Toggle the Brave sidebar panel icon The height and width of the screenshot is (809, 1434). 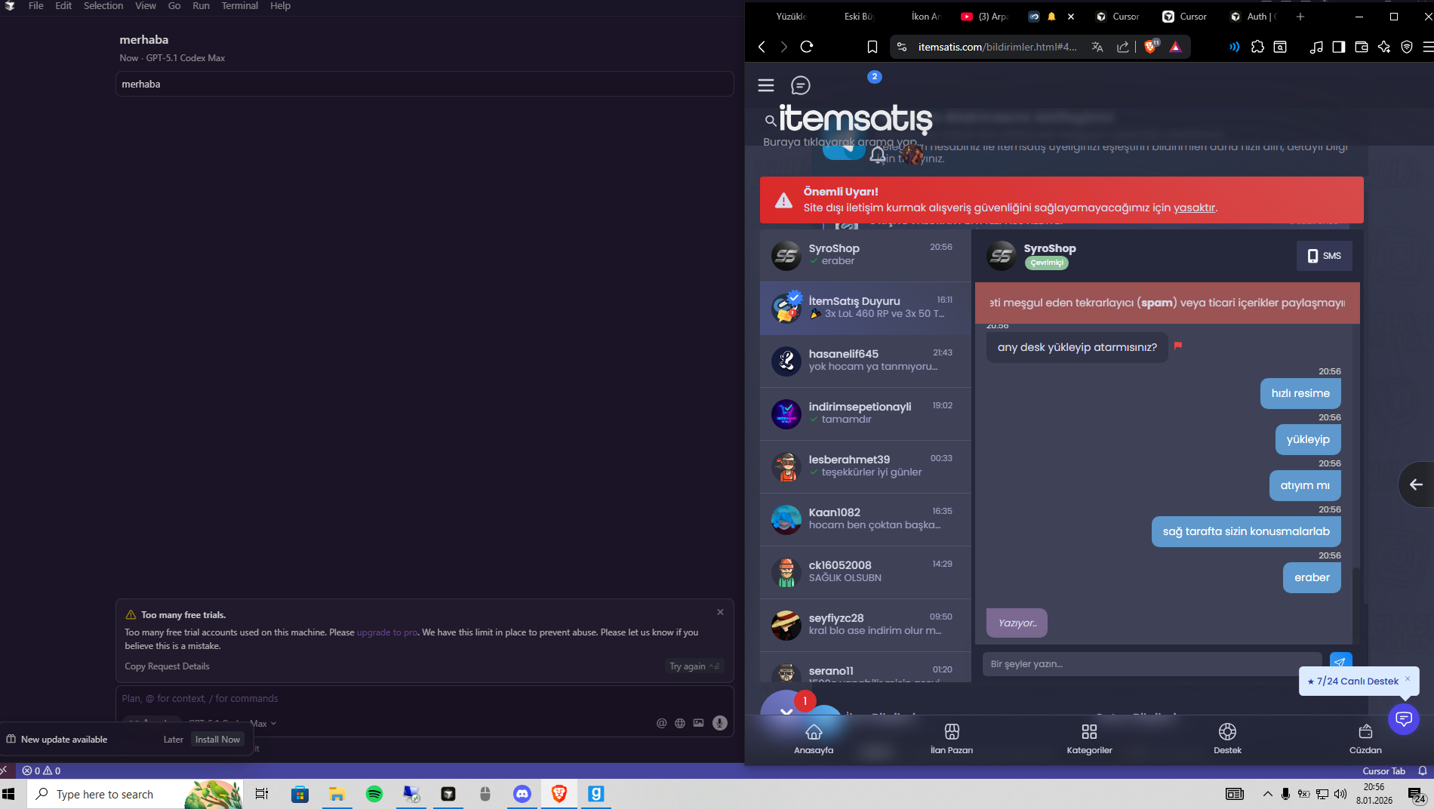coord(1339,47)
